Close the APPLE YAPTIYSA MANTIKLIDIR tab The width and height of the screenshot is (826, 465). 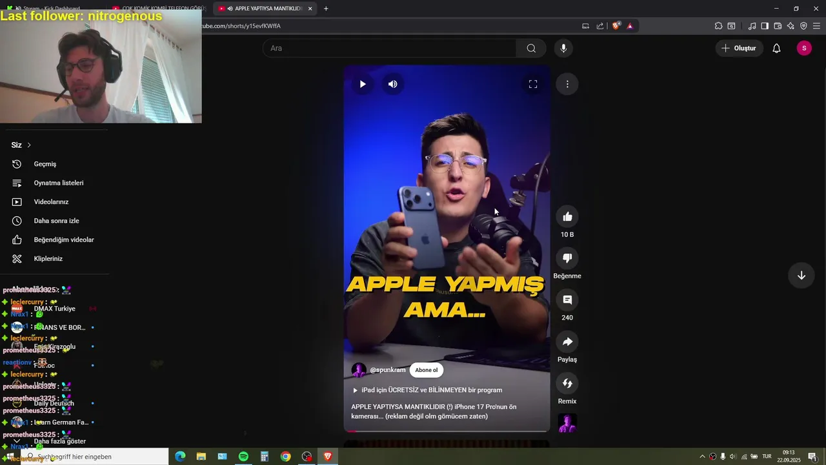click(310, 8)
